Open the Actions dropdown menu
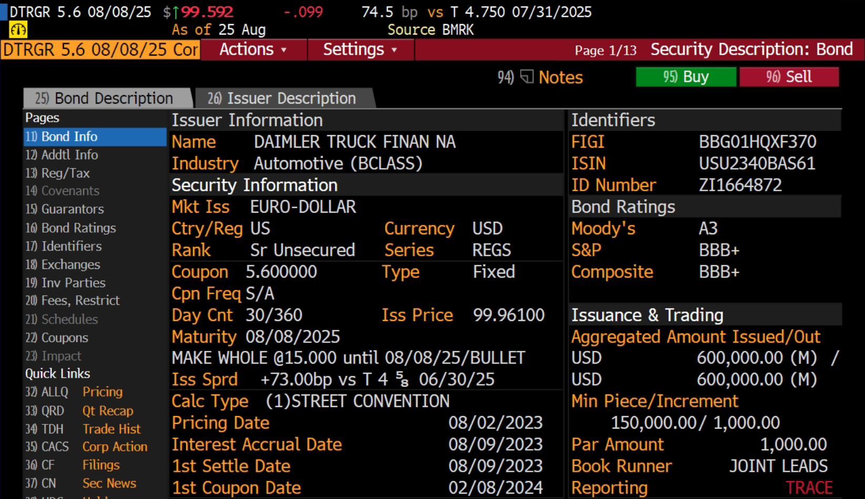 tap(253, 49)
